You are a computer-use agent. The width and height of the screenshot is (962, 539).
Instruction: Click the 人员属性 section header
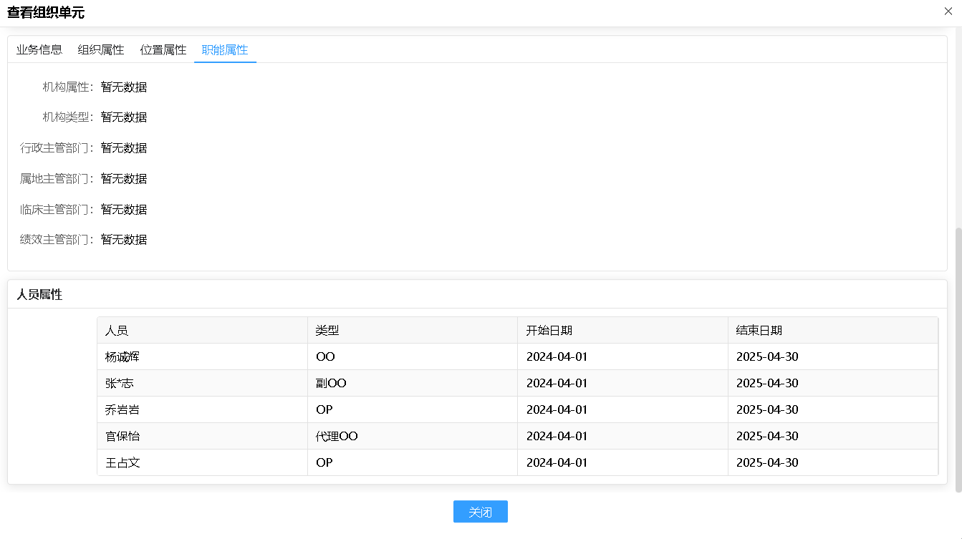pos(39,294)
